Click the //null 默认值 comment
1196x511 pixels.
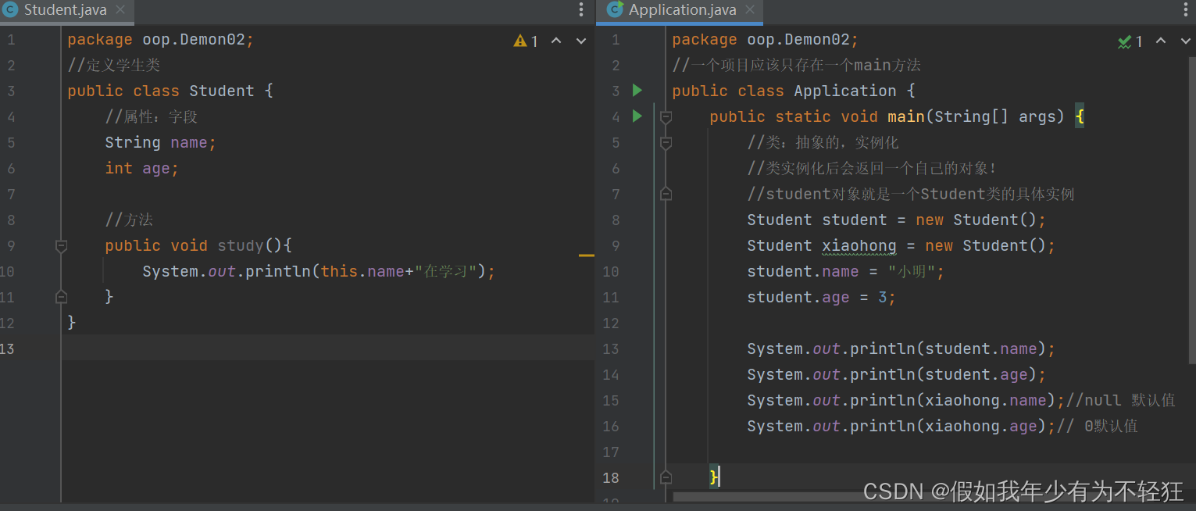[x=1120, y=400]
